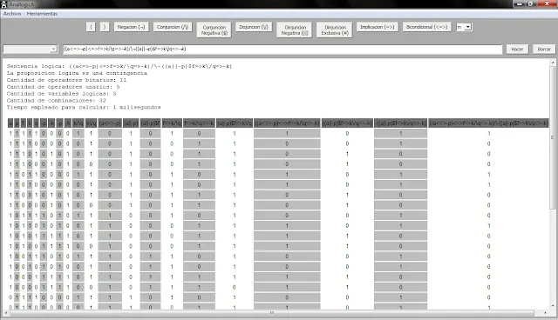
Task: Click the vertical scrollbar down arrow
Action: pos(553,305)
